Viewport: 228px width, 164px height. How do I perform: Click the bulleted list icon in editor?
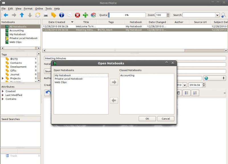click(x=186, y=93)
